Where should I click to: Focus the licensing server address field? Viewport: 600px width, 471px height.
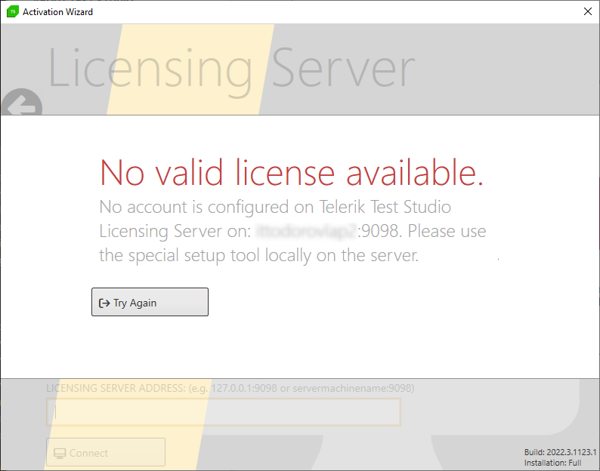[x=224, y=411]
